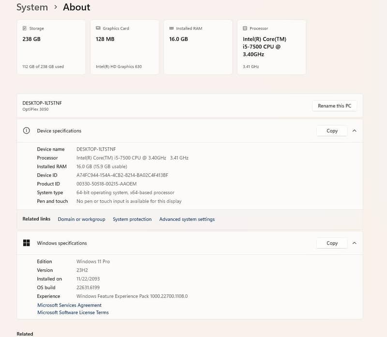Copy the Device specifications

pyautogui.click(x=332, y=131)
